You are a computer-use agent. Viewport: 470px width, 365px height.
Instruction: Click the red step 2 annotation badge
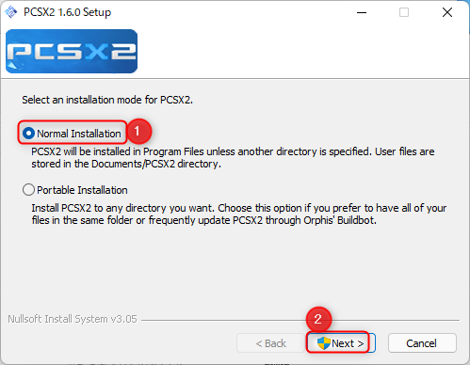click(x=318, y=319)
